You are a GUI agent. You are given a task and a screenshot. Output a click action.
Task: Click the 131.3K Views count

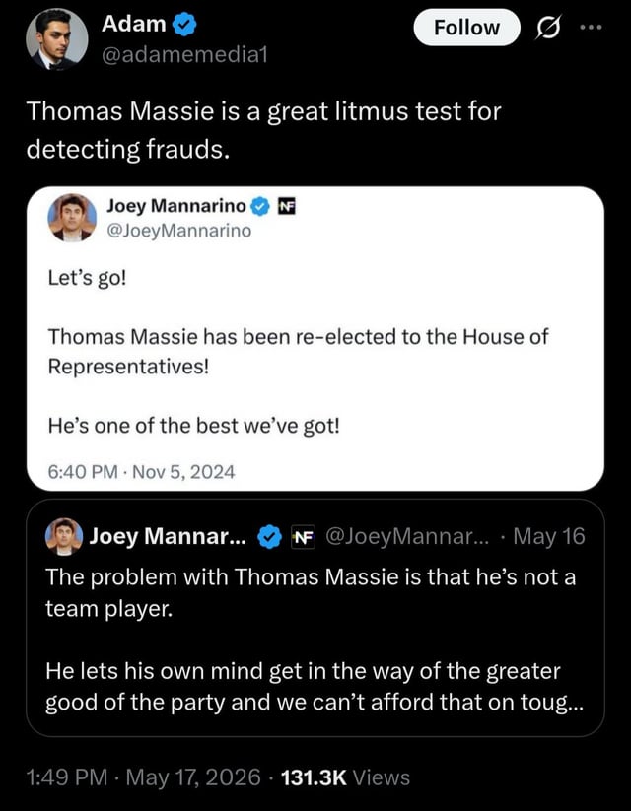345,777
